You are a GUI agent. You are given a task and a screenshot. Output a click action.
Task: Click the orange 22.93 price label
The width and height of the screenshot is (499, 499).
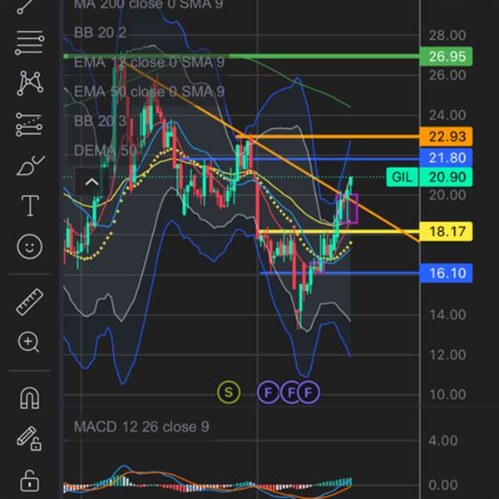[446, 136]
